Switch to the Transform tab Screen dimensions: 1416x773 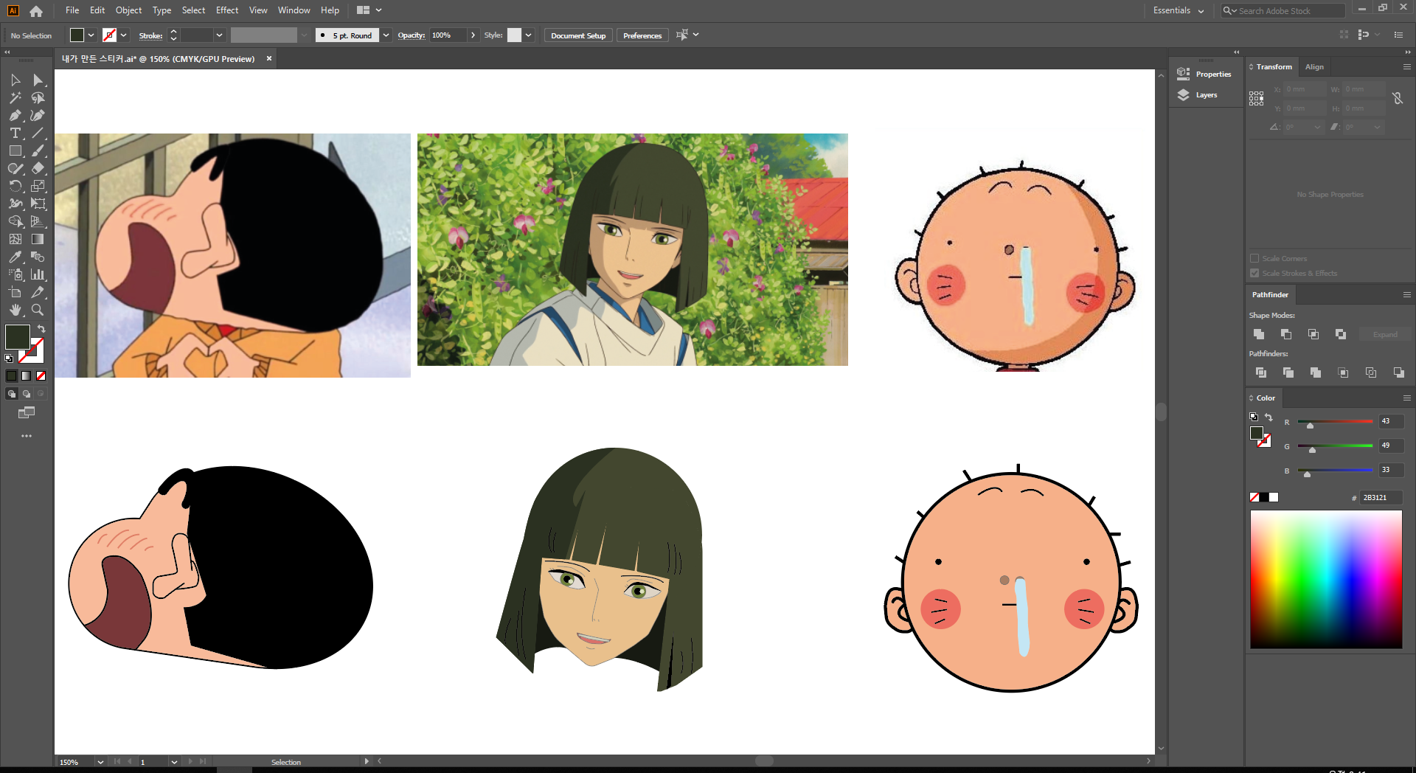(1274, 66)
